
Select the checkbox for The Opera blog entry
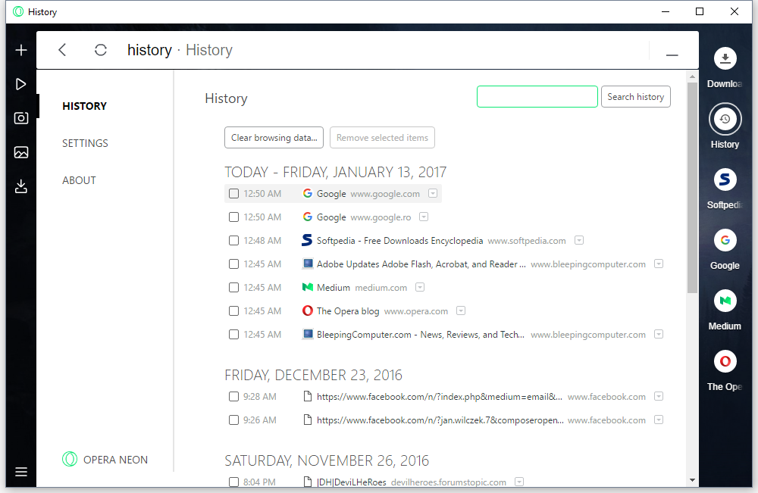(233, 310)
